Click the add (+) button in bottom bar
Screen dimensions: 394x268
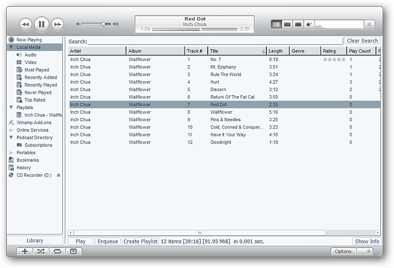point(25,251)
